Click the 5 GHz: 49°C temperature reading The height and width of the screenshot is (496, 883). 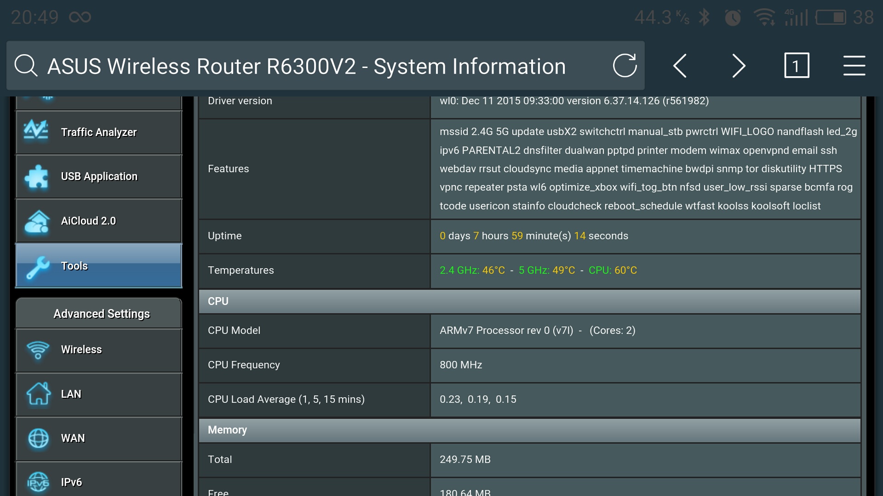[546, 271]
